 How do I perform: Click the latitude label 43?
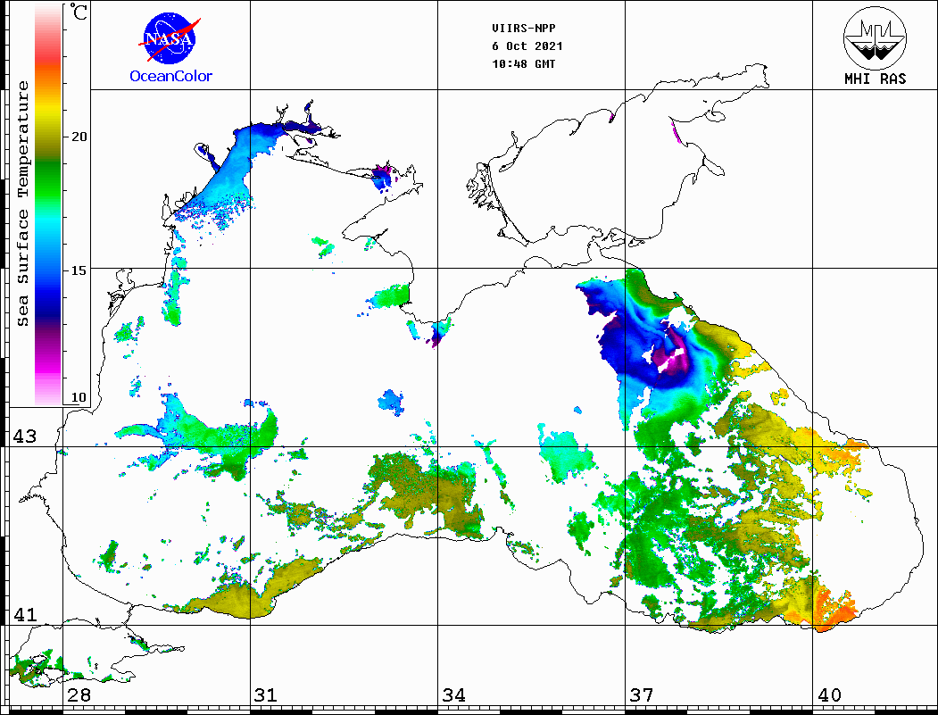coord(25,436)
